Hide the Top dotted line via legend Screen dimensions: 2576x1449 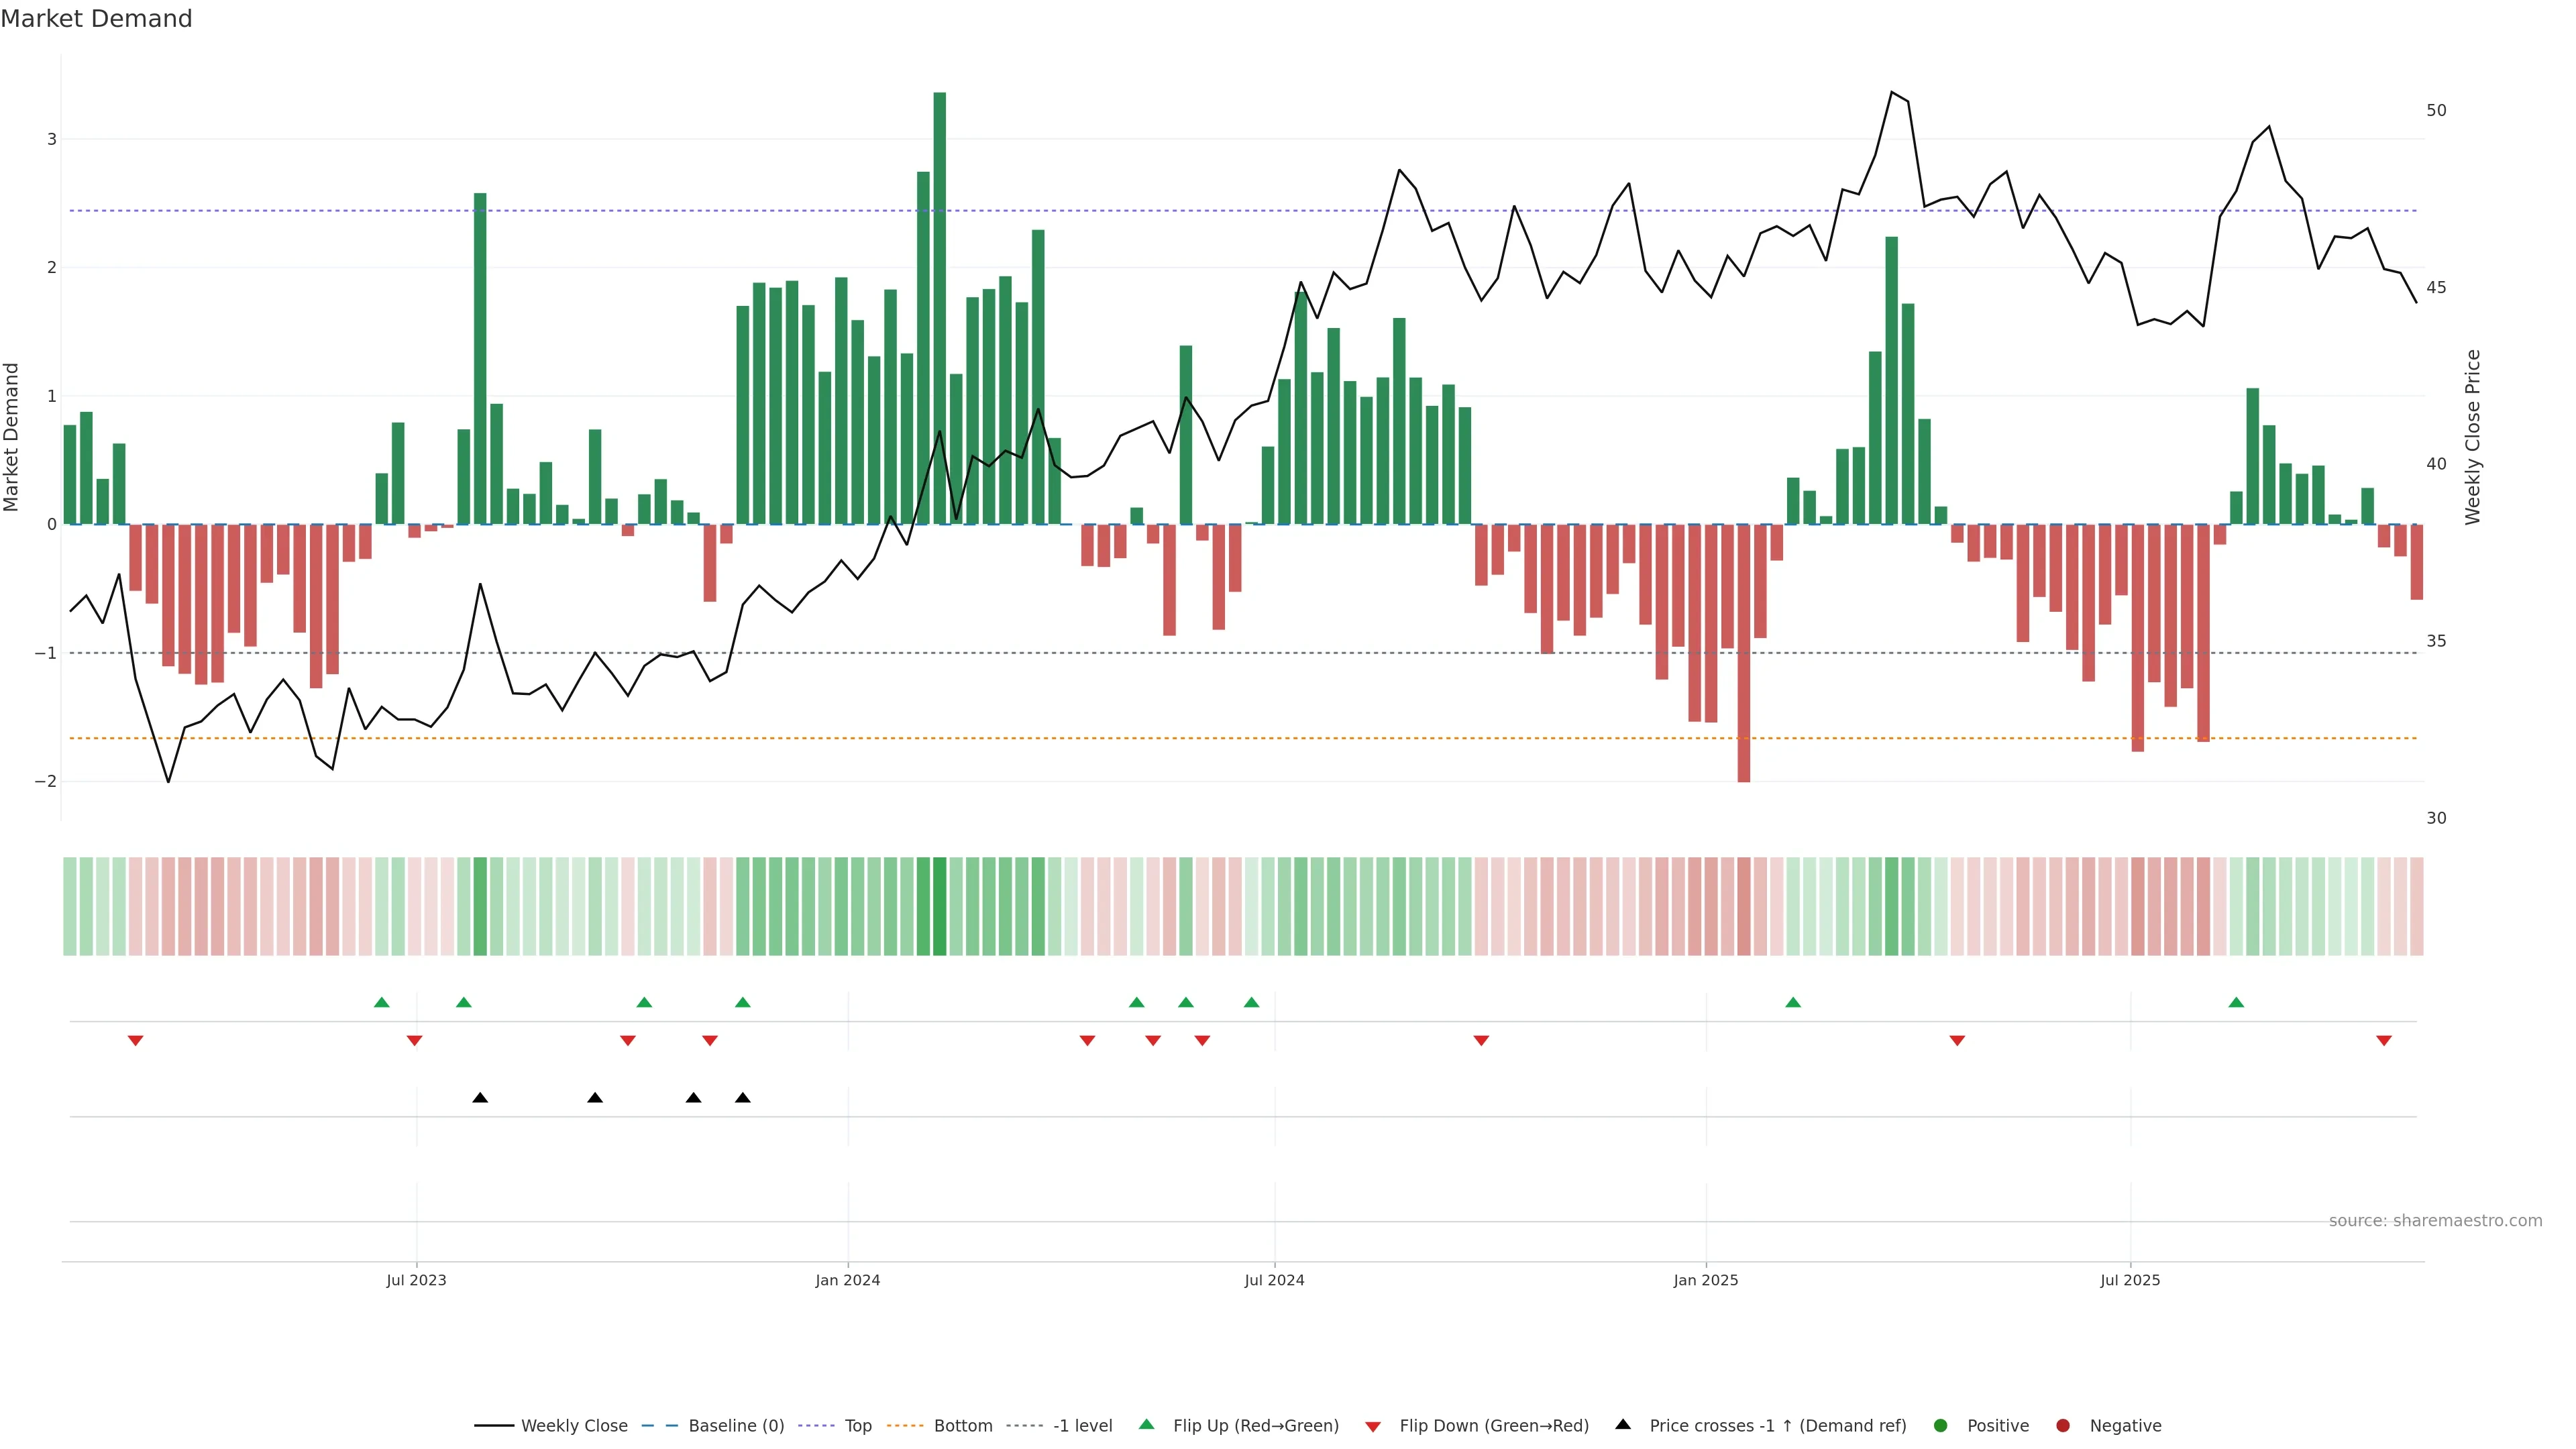click(x=857, y=1425)
